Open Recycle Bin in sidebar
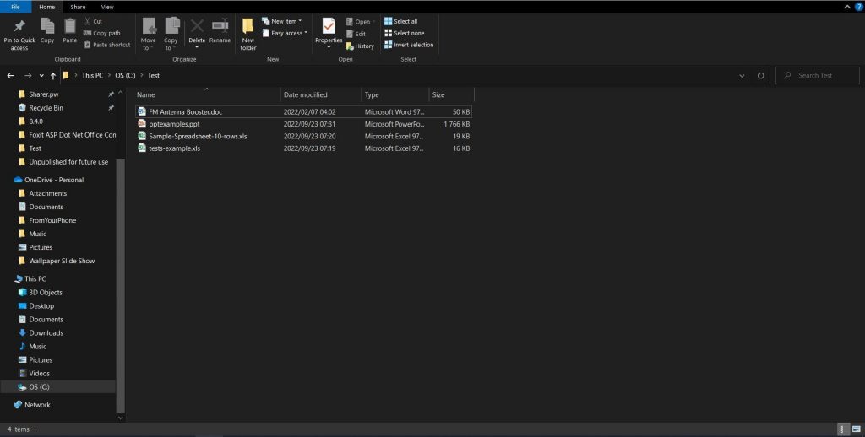 click(x=46, y=108)
